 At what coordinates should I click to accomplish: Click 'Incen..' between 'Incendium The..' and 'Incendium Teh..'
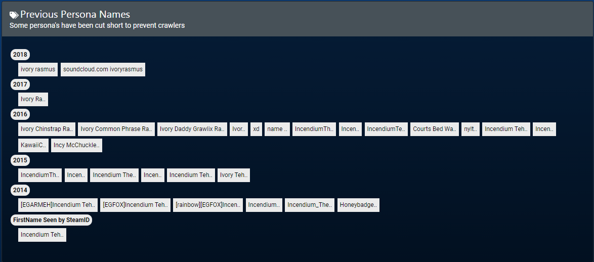tap(153, 175)
